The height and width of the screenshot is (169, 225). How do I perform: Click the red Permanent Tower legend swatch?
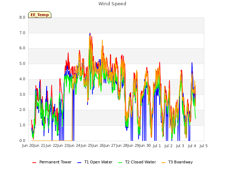(34, 163)
